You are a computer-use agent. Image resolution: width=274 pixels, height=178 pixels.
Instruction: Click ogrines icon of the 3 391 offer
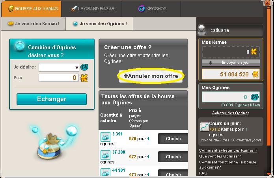click(x=105, y=137)
